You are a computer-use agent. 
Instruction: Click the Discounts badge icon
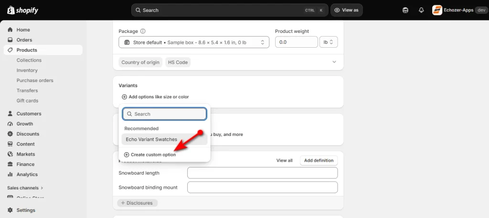(x=11, y=134)
